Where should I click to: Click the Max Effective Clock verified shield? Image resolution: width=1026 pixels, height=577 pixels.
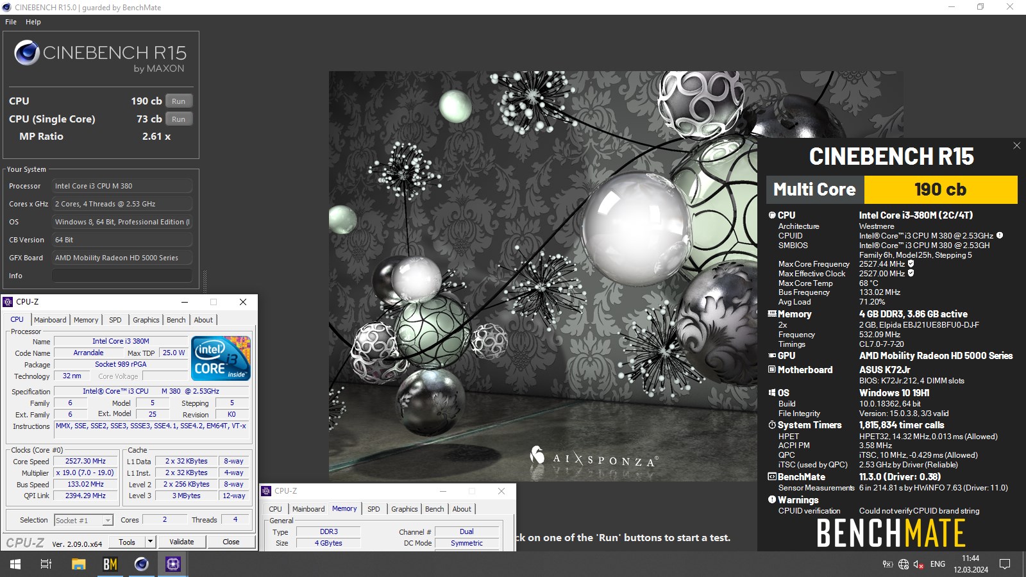(911, 273)
